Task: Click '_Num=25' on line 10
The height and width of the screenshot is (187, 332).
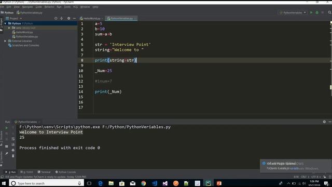Action: pyautogui.click(x=103, y=71)
